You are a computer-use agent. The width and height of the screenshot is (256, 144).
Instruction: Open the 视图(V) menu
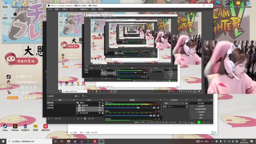[65, 9]
